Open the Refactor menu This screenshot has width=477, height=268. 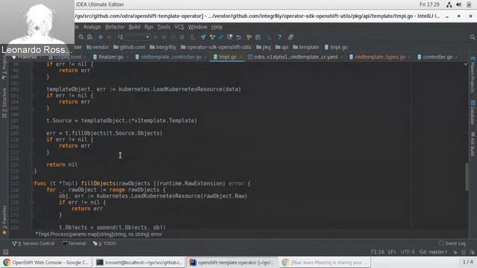(x=115, y=27)
